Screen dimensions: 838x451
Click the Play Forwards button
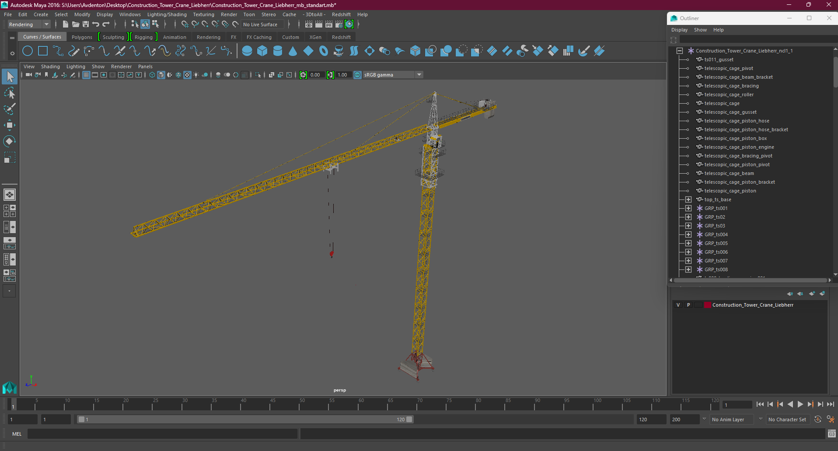click(800, 405)
